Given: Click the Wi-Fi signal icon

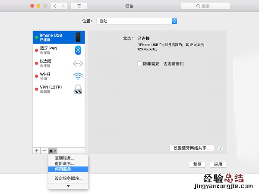Looking at the screenshot, I should 78,76.
